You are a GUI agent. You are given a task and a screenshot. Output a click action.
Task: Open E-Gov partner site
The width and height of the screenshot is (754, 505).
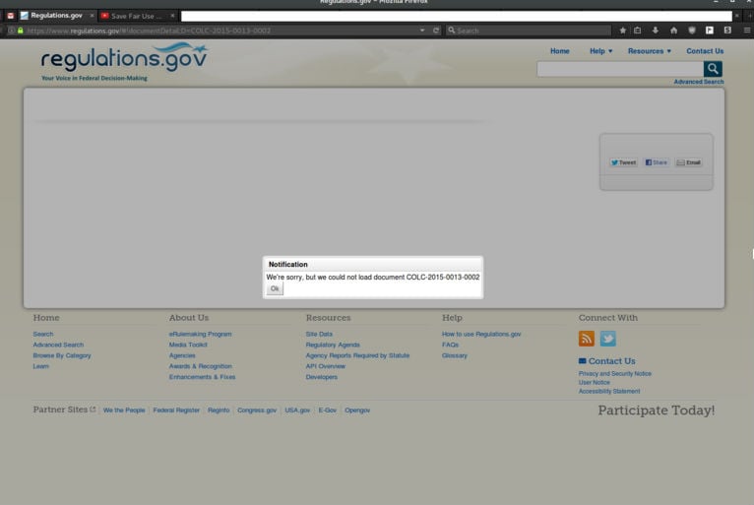pos(328,410)
